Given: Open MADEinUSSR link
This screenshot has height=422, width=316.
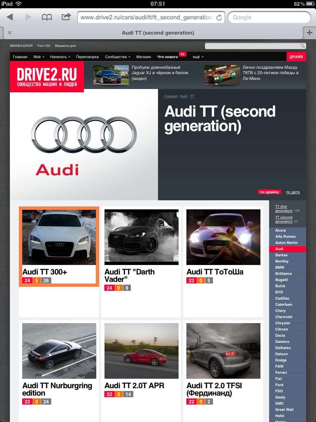Looking at the screenshot, I should (21, 46).
